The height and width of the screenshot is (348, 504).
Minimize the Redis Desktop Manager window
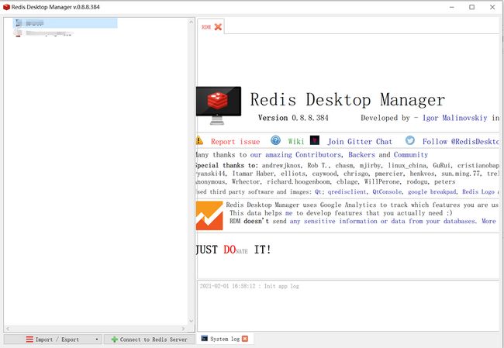pyautogui.click(x=451, y=7)
